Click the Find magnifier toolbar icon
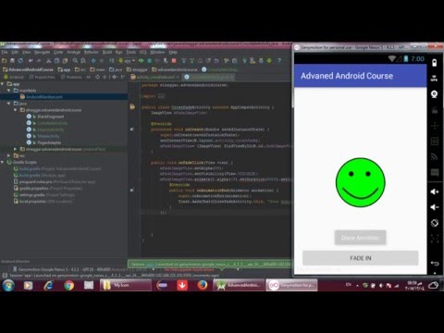The width and height of the screenshot is (444, 333). pos(75,61)
